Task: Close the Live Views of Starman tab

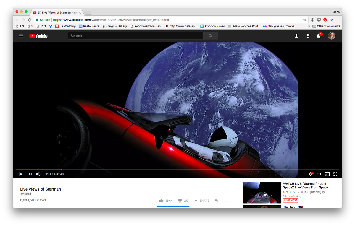Action: [80, 12]
